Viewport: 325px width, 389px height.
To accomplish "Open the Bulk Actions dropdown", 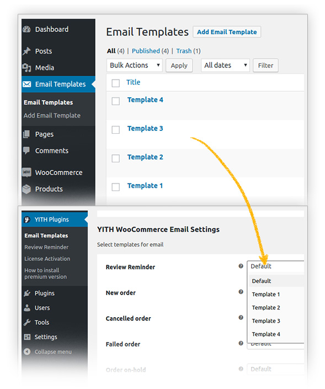I will tap(135, 65).
